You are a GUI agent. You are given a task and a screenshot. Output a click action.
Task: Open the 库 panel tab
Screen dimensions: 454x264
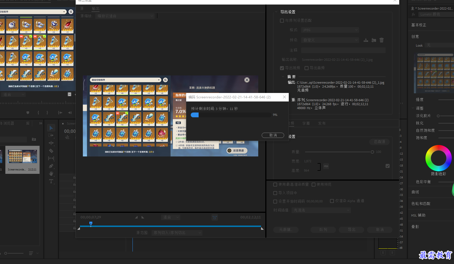pyautogui.click(x=28, y=124)
